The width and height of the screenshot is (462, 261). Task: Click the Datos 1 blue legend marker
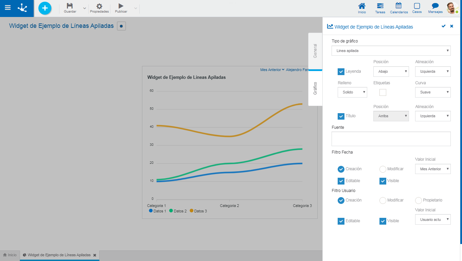pyautogui.click(x=151, y=211)
